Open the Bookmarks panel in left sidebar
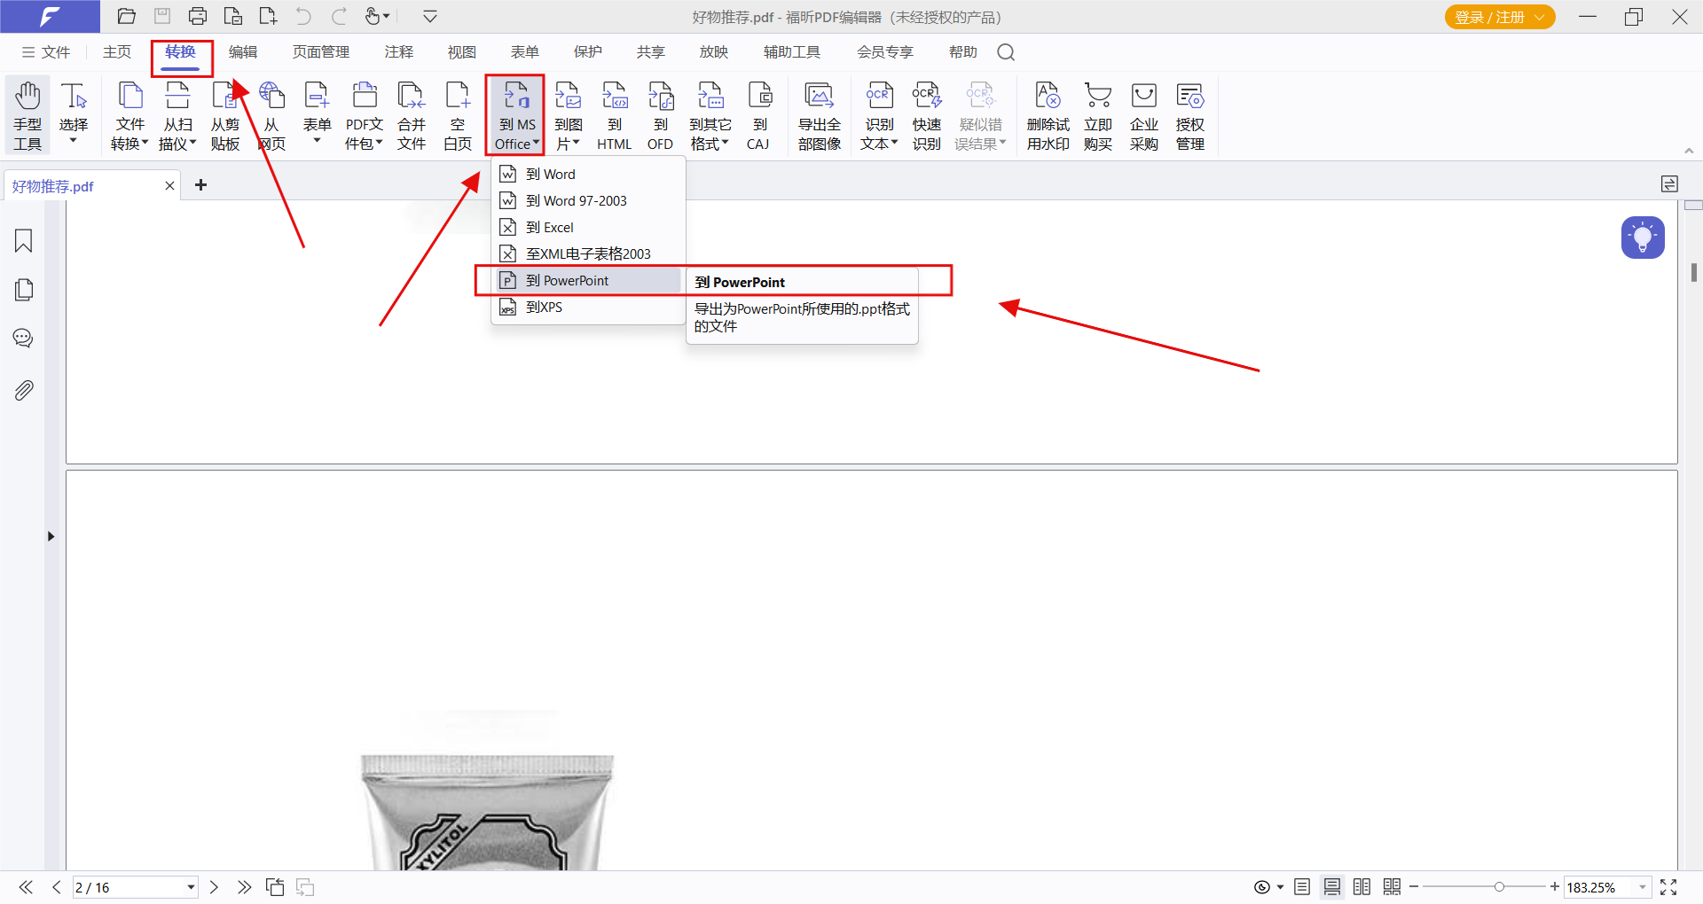The height and width of the screenshot is (904, 1703). click(x=24, y=241)
